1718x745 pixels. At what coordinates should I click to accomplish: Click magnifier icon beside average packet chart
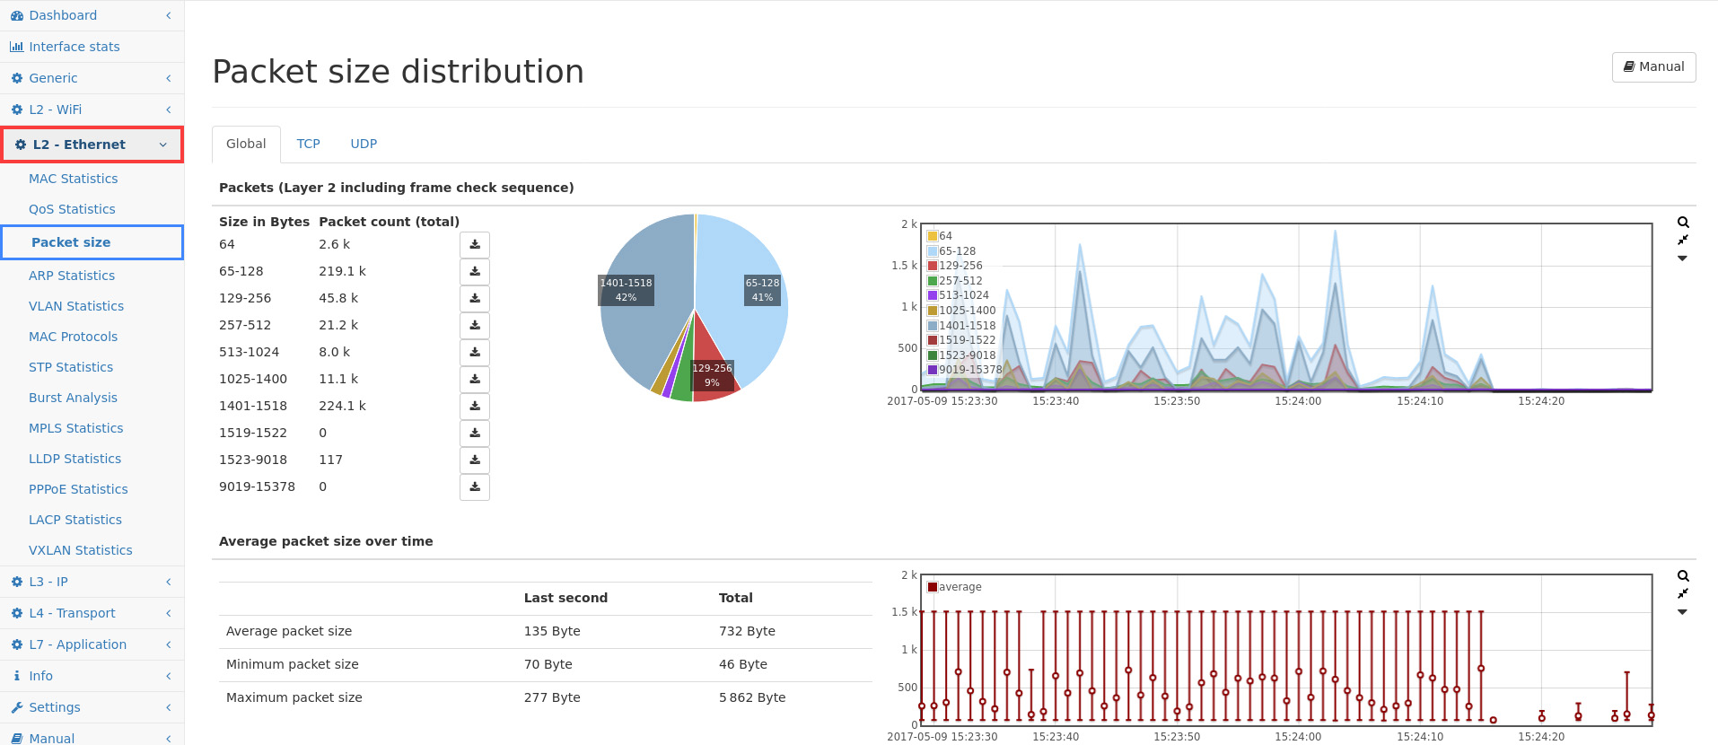click(x=1683, y=576)
